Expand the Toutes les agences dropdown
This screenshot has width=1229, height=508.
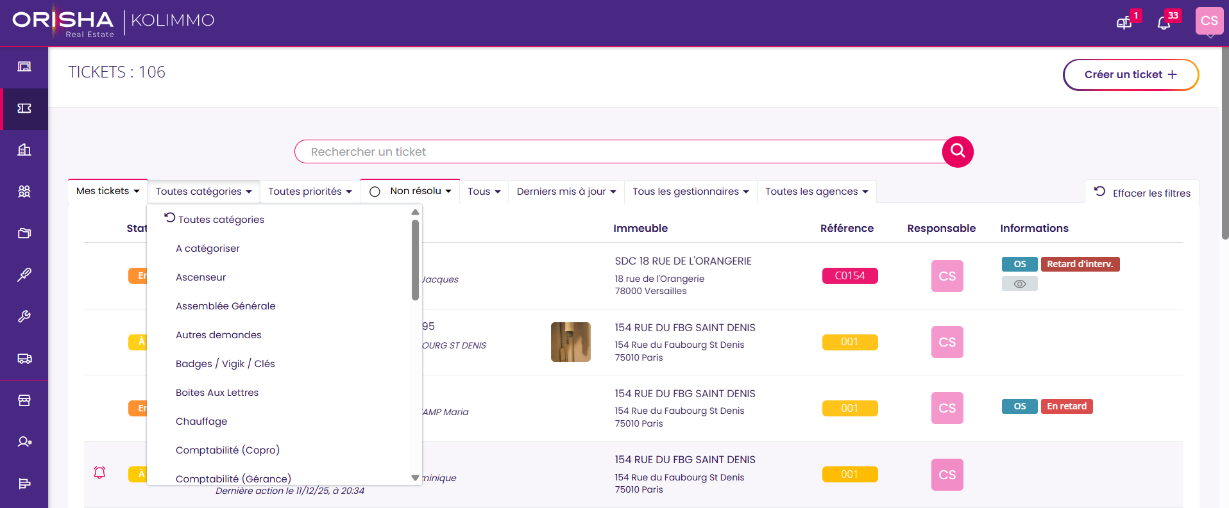[817, 192]
